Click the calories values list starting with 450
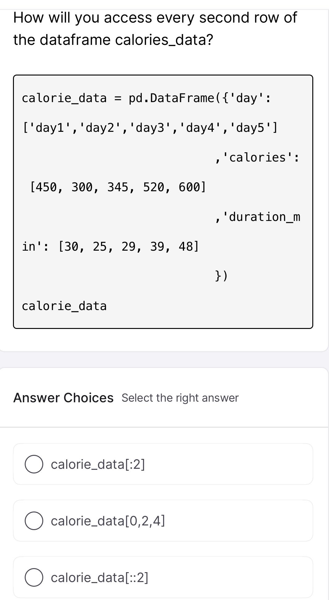This screenshot has height=600, width=329. click(118, 187)
